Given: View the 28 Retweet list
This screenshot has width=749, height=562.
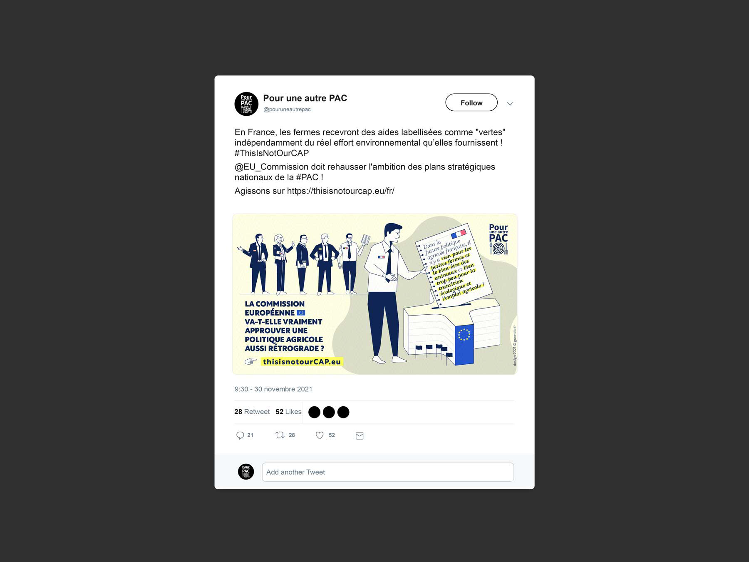Looking at the screenshot, I should (252, 412).
